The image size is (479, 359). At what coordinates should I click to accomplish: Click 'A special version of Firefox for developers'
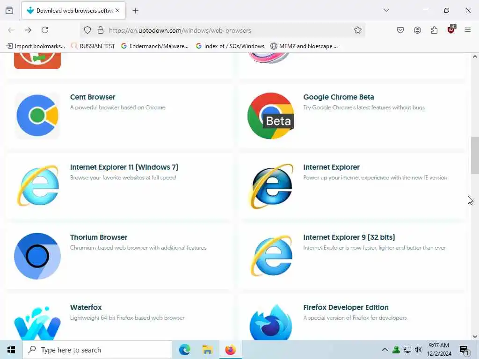pyautogui.click(x=355, y=318)
